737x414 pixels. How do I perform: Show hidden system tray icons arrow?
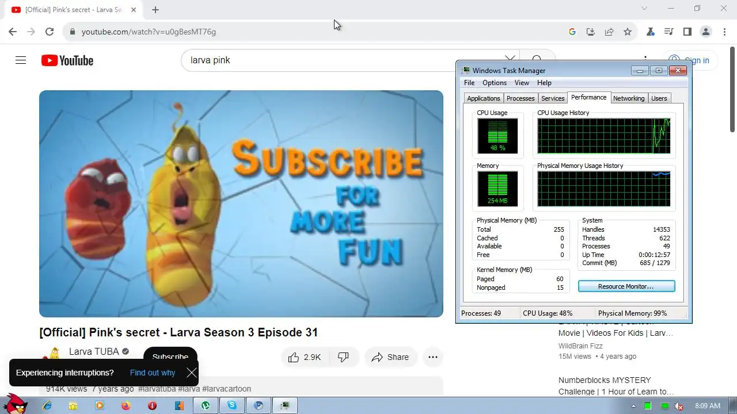[x=633, y=406]
